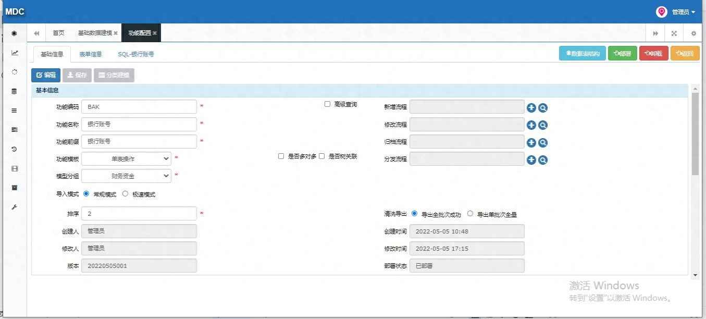706x319 pixels.
Task: Click the search icon beside 分发流程
Action: pos(543,159)
